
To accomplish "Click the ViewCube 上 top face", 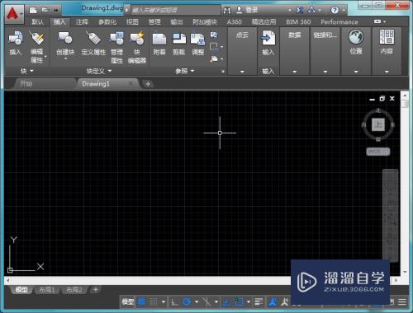I will click(x=378, y=124).
